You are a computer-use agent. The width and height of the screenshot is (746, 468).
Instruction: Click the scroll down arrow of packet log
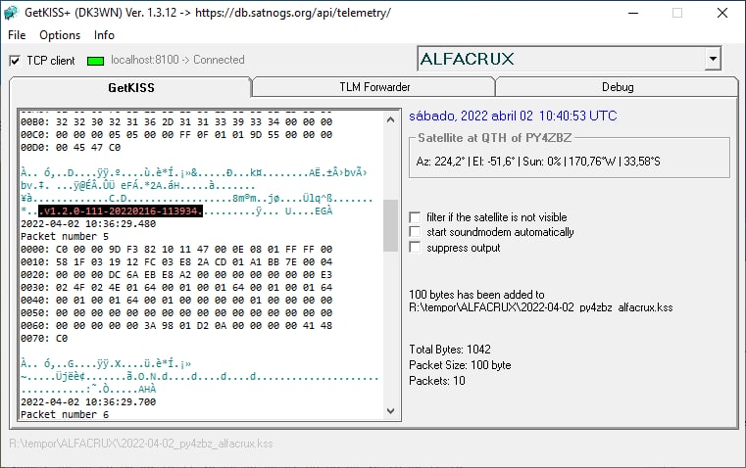click(x=390, y=411)
